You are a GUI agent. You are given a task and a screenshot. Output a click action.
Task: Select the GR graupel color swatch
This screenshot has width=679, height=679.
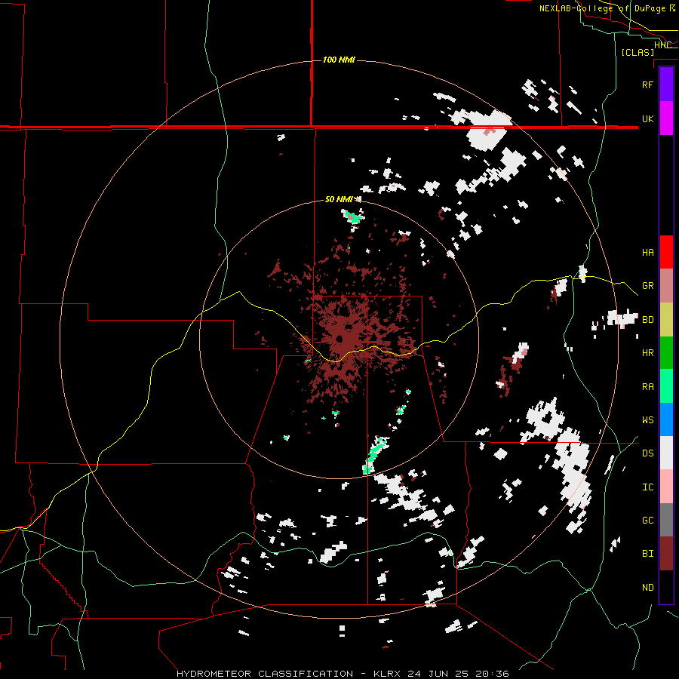[666, 285]
